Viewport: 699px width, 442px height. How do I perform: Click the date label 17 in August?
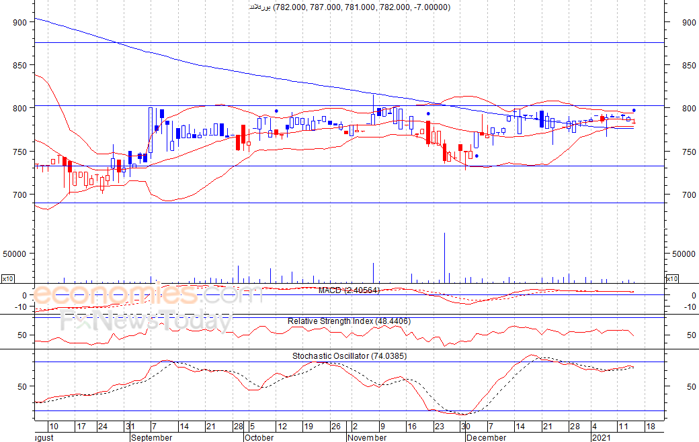[81, 427]
